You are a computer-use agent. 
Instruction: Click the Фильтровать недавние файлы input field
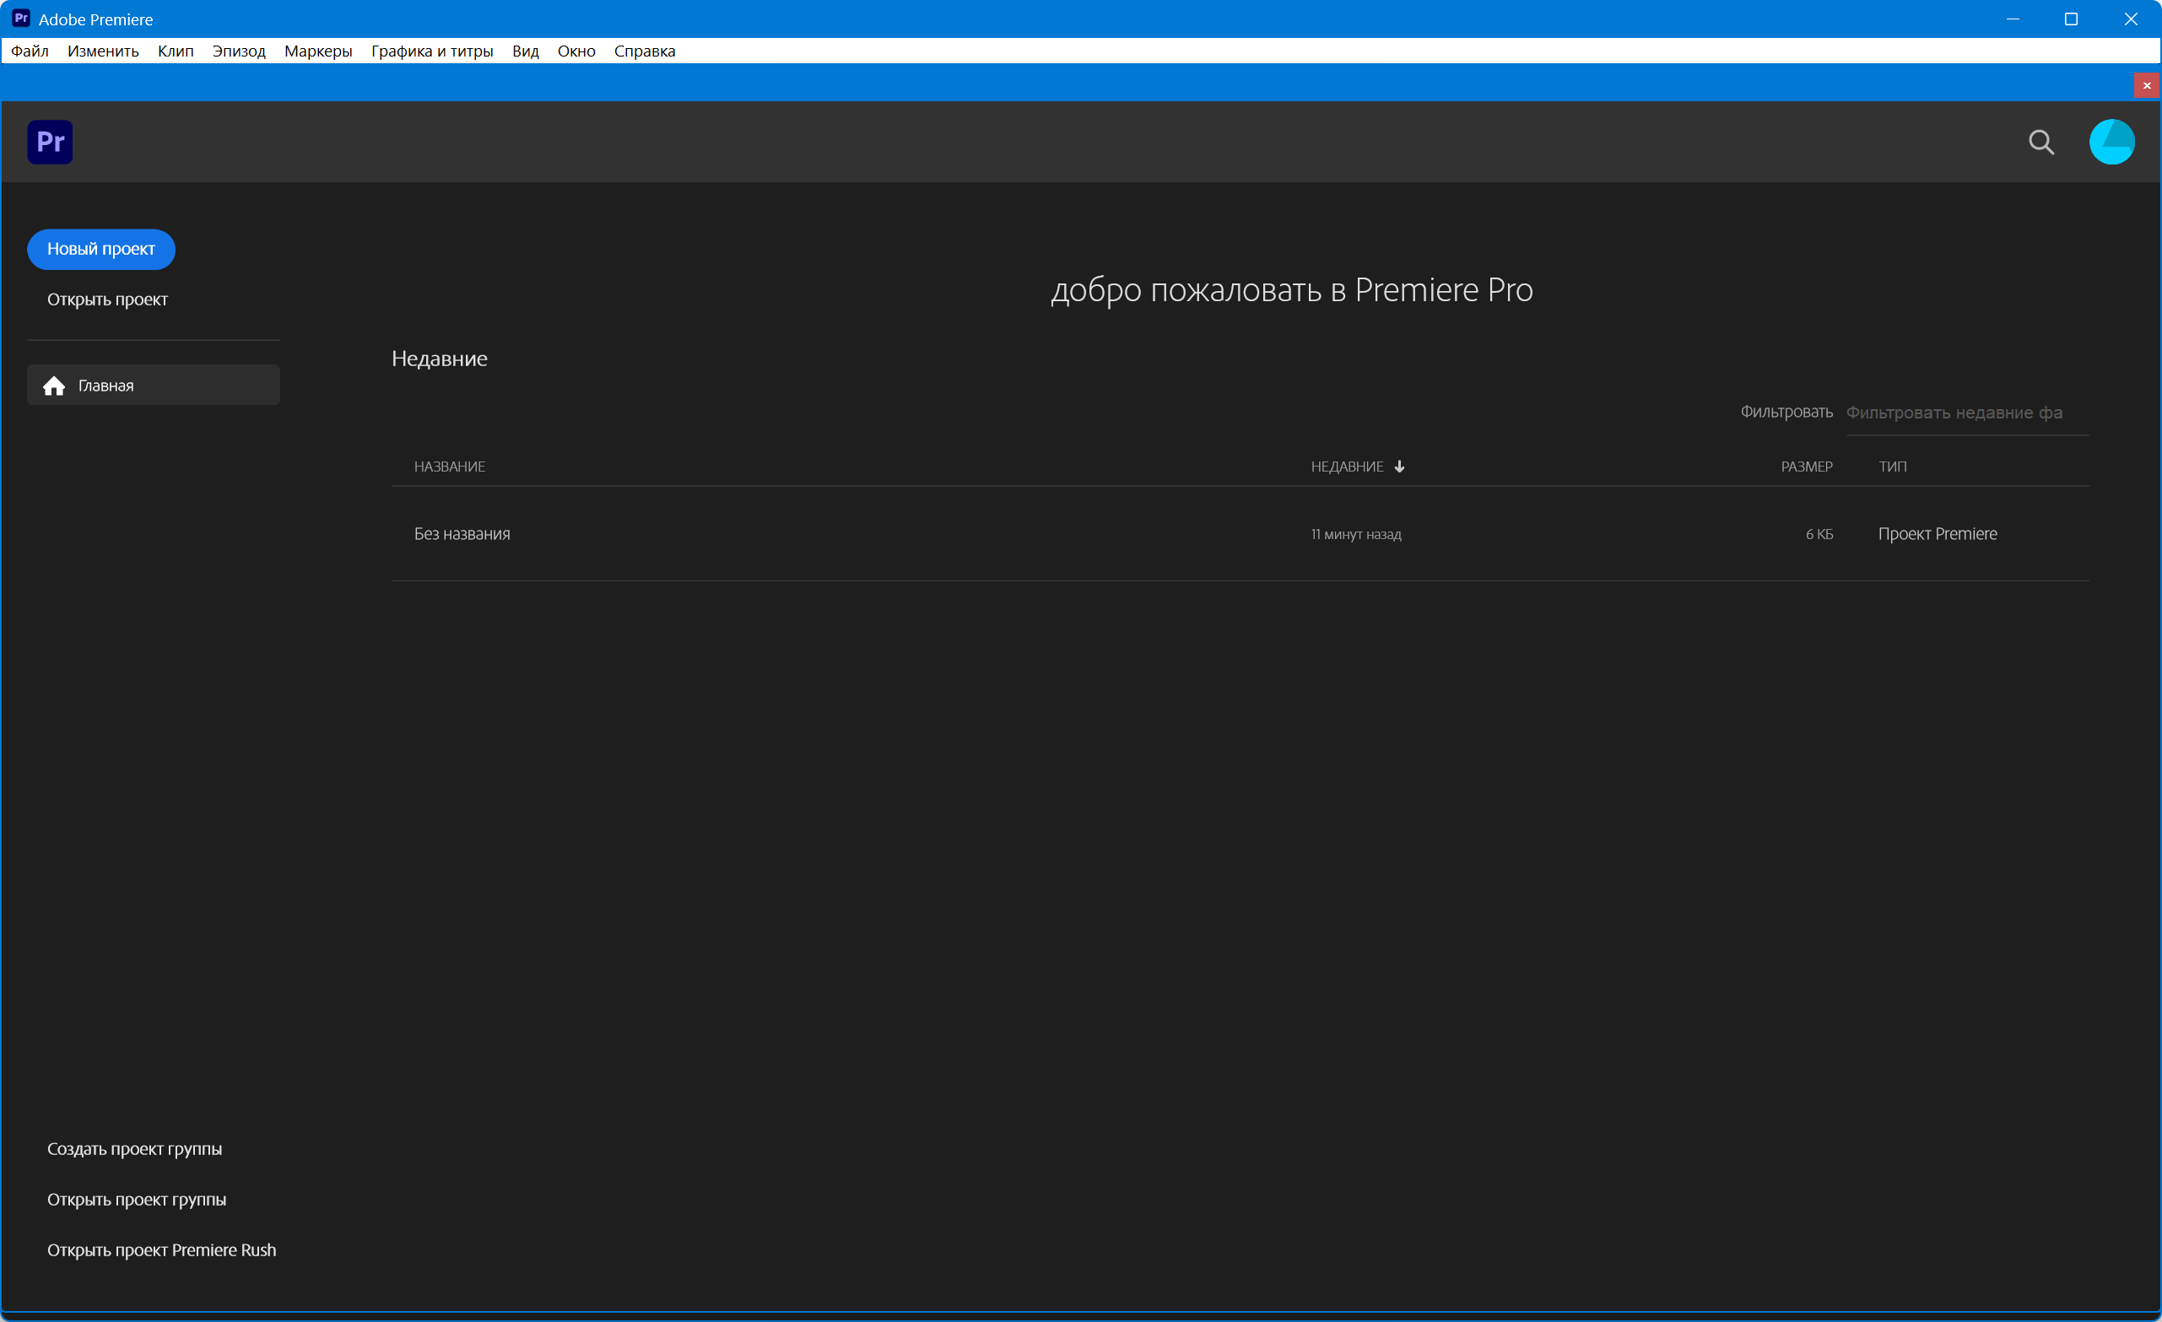click(1965, 413)
